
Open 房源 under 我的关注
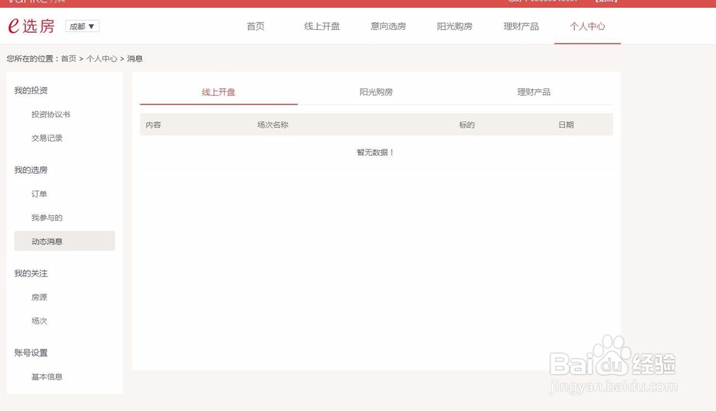click(39, 297)
